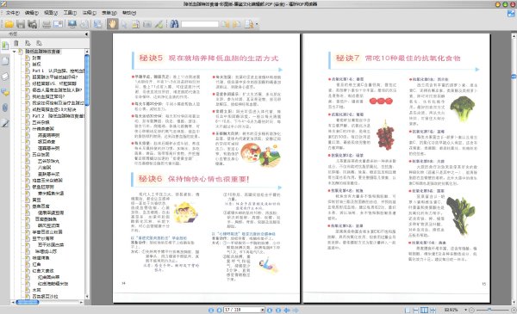This screenshot has height=314, width=517.
Task: Click the Pages panel sidebar icon
Action: tap(5, 60)
